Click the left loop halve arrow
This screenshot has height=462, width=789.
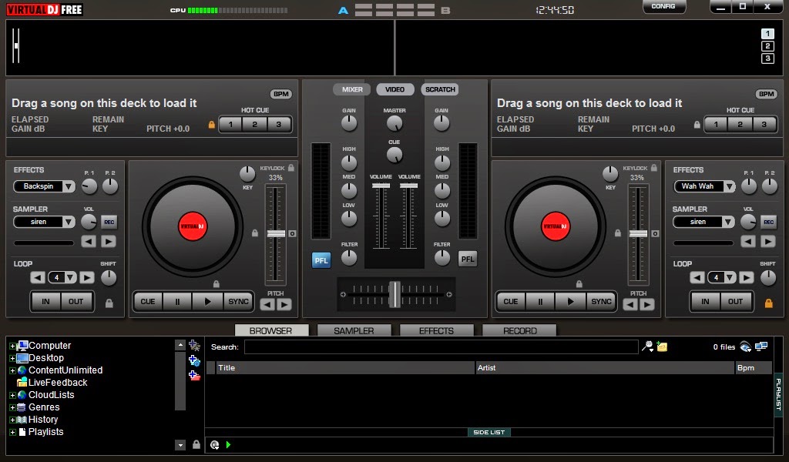[37, 277]
